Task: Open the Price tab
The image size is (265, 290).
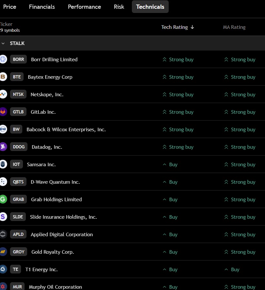Action: tap(10, 7)
